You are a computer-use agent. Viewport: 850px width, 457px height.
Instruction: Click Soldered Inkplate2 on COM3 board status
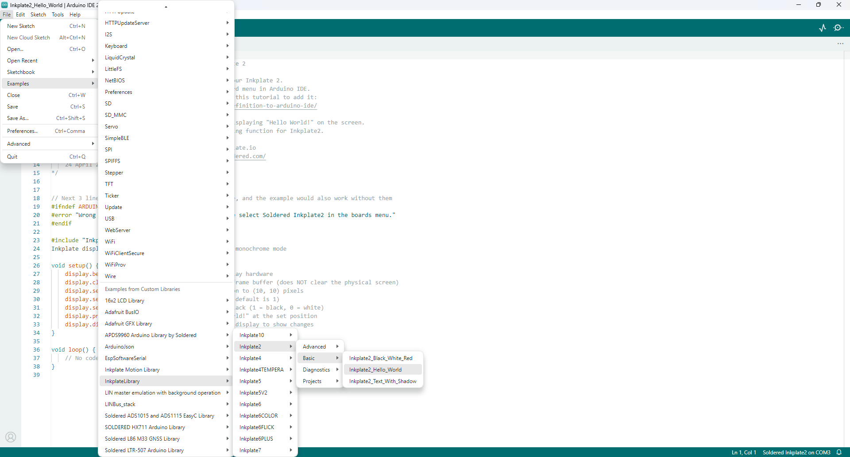pyautogui.click(x=796, y=452)
